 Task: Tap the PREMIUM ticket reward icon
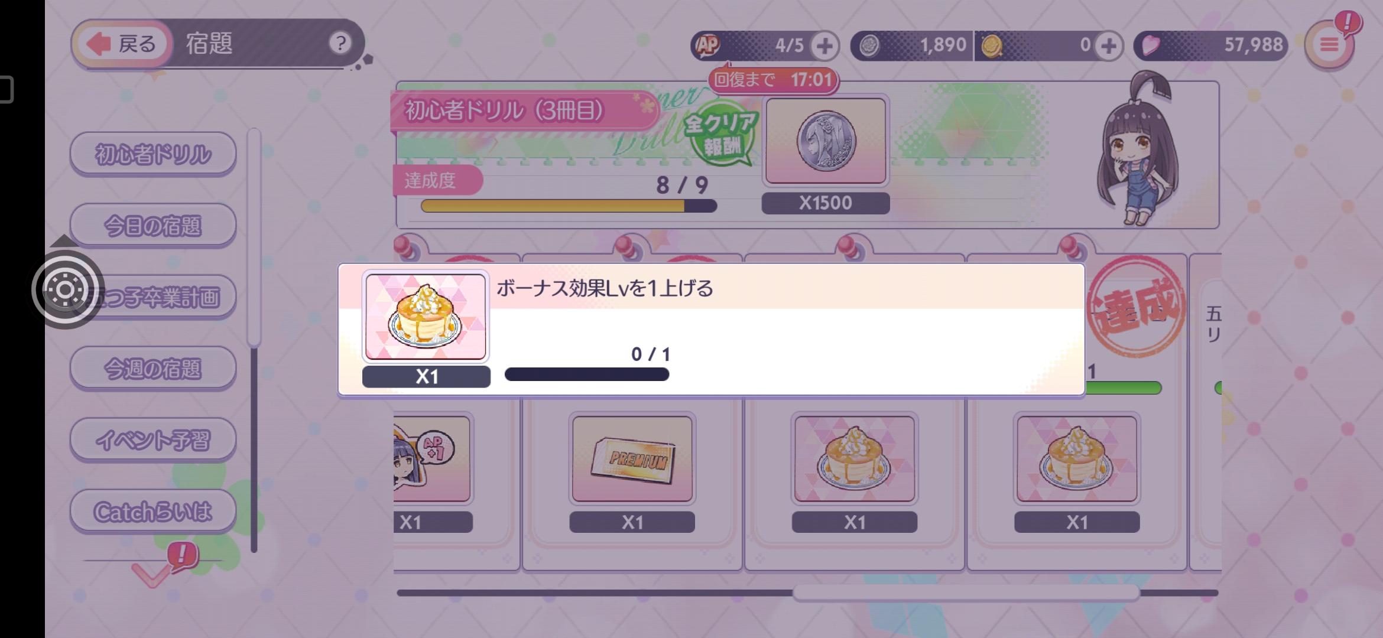click(x=632, y=458)
